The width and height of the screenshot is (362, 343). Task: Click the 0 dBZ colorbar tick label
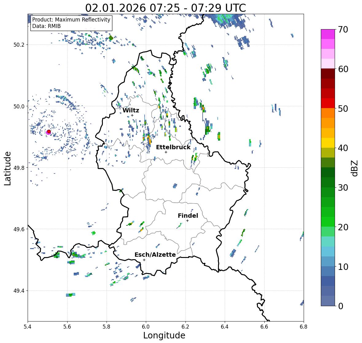pyautogui.click(x=341, y=306)
